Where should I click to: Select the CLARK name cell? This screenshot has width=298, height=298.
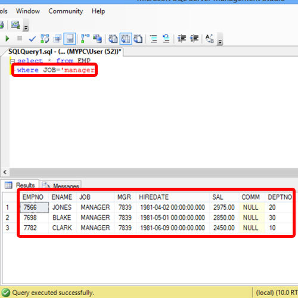pyautogui.click(x=62, y=228)
